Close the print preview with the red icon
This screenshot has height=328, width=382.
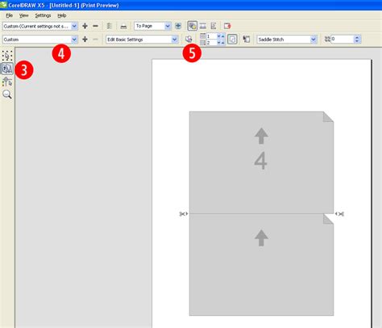(227, 26)
